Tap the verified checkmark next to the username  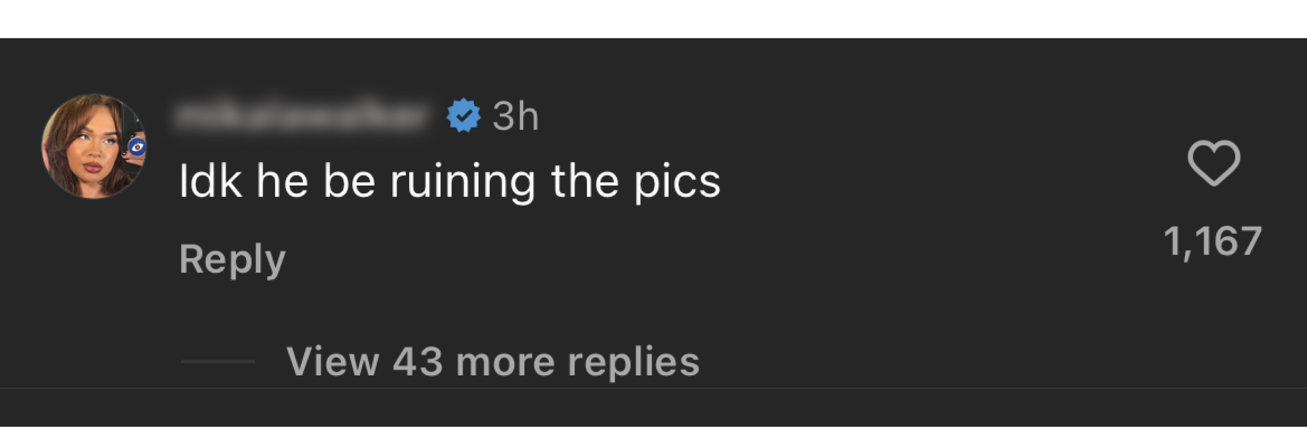[x=463, y=116]
